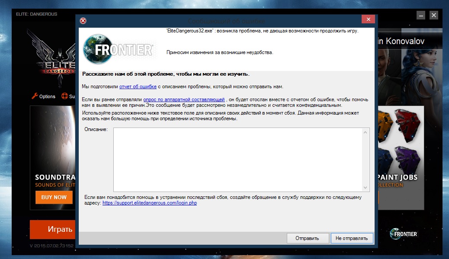Click the description field scroll down arrow
The height and width of the screenshot is (259, 449).
365,188
